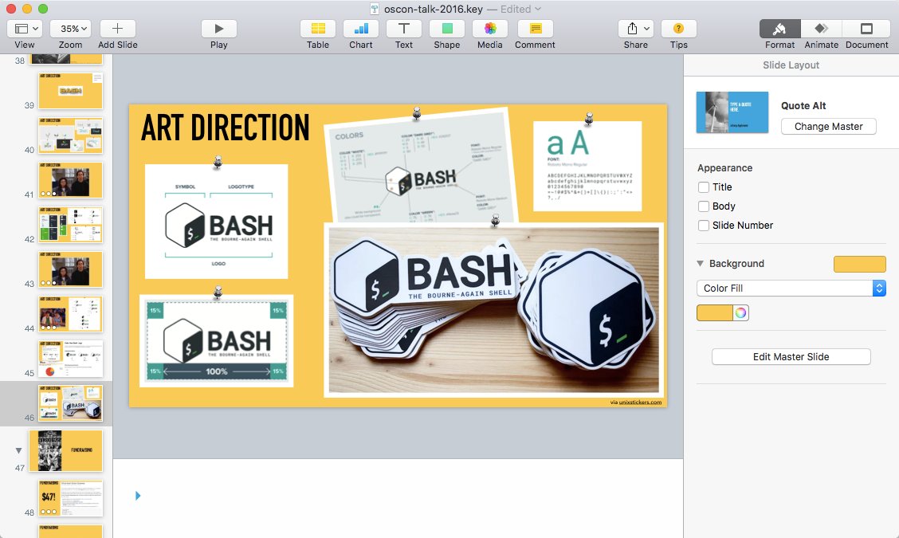This screenshot has width=899, height=538.
Task: Click the Change Master button
Action: point(829,126)
